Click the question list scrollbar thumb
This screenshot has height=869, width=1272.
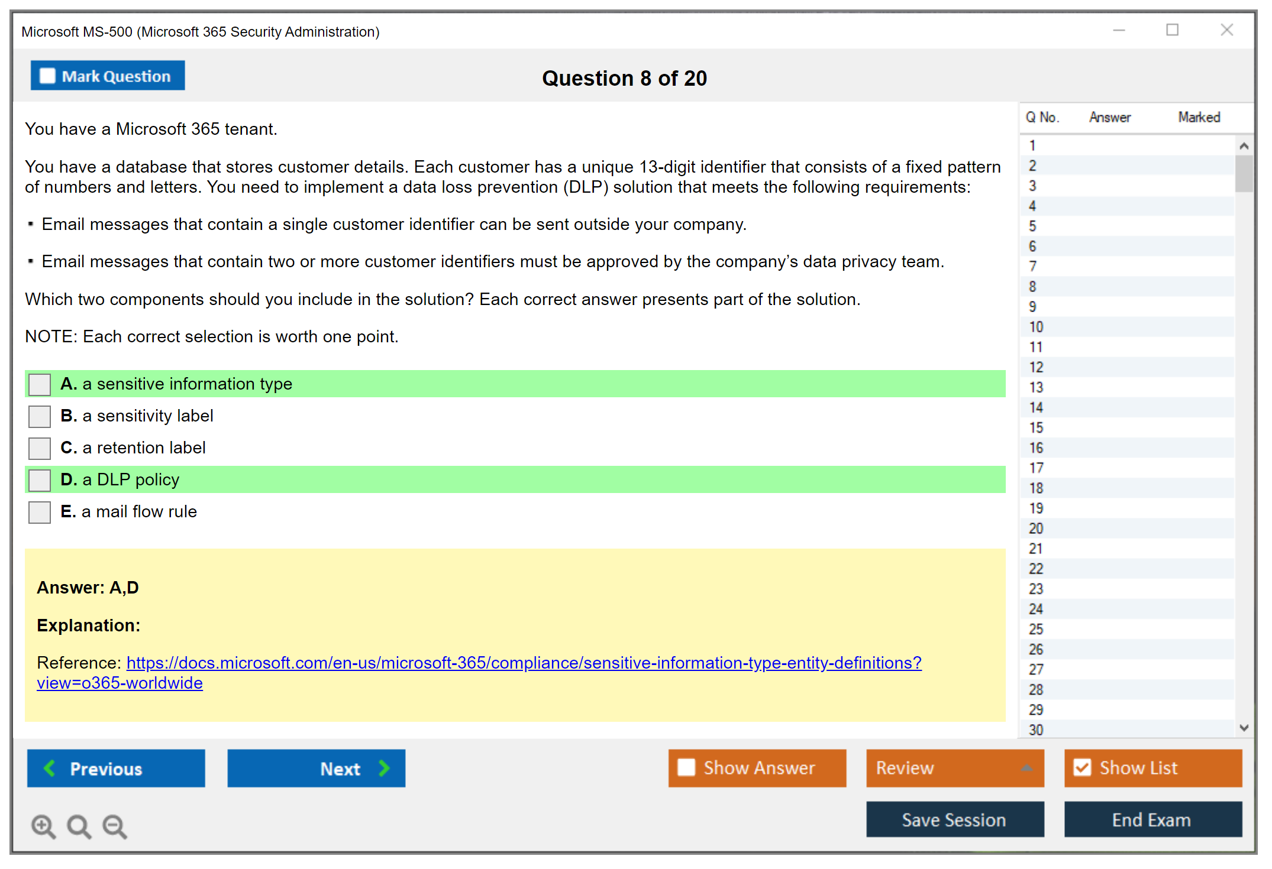point(1244,173)
